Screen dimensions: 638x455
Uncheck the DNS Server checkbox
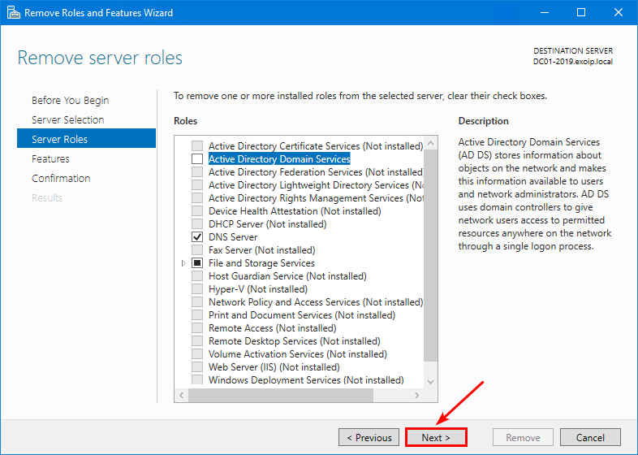coord(197,237)
